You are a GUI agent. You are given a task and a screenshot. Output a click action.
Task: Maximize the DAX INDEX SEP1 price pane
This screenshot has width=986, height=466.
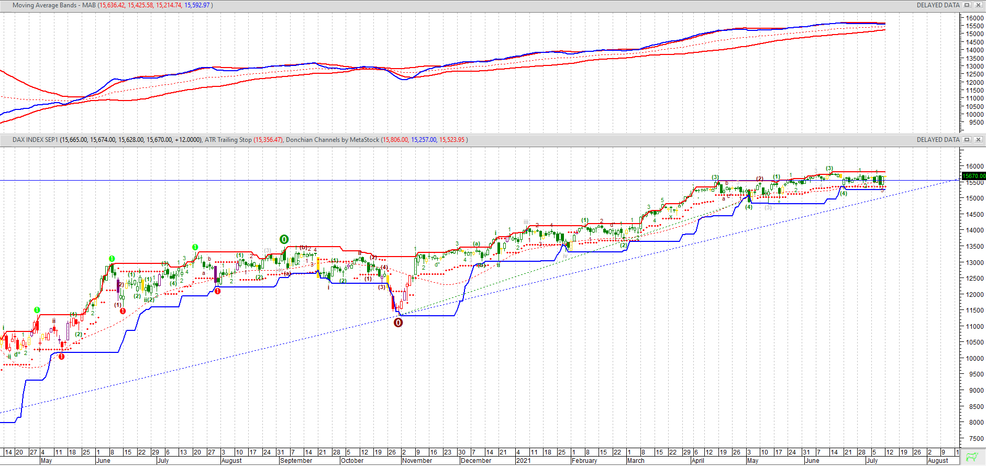967,140
